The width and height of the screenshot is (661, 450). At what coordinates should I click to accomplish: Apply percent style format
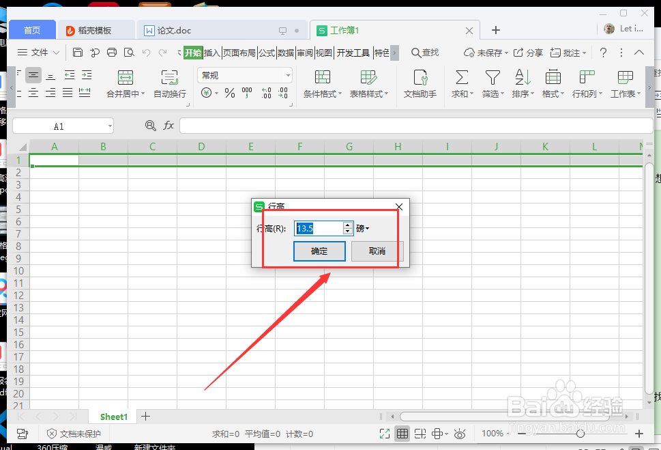230,93
